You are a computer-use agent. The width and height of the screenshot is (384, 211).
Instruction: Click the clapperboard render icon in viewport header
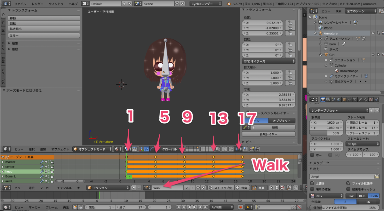pos(258,149)
